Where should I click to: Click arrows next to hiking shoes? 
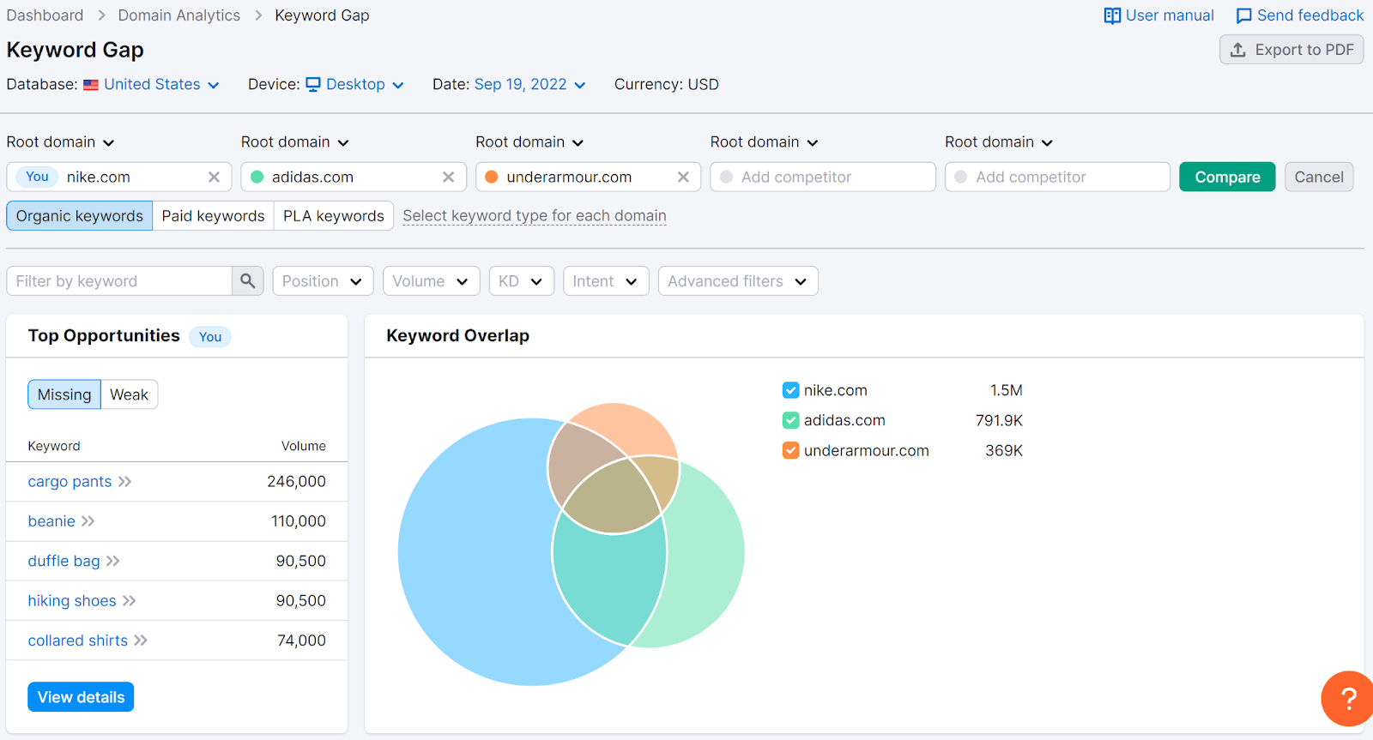point(130,601)
